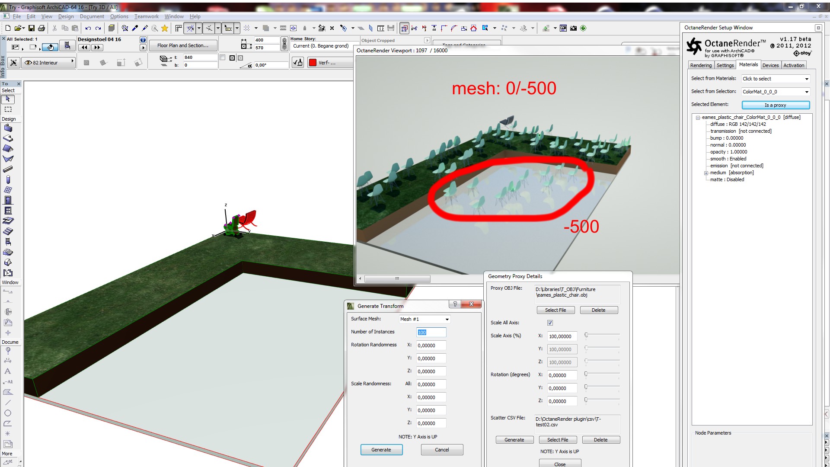Switch to the Rendering tab
Screen dimensions: 830x467
point(701,65)
